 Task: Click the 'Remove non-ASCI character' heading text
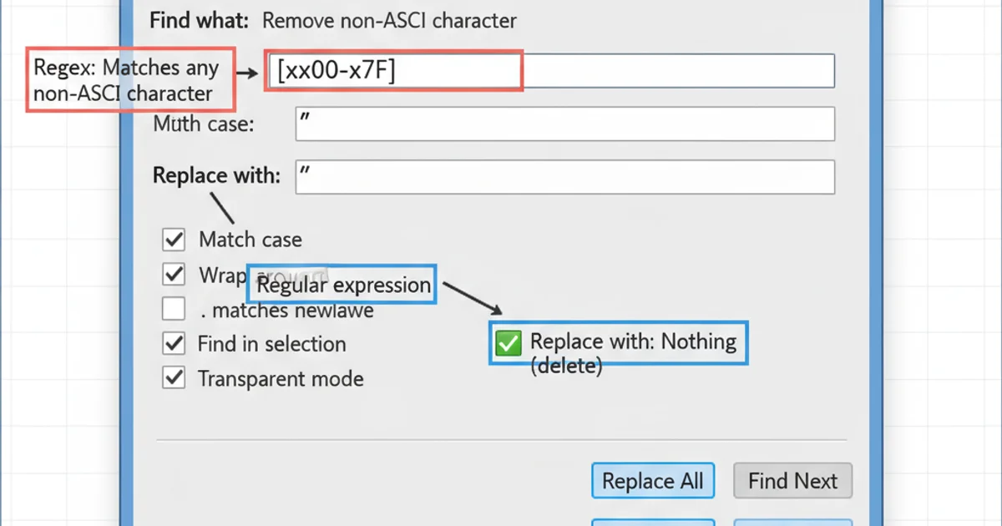389,21
